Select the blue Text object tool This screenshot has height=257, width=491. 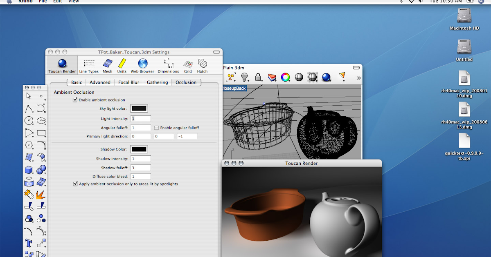point(29,244)
